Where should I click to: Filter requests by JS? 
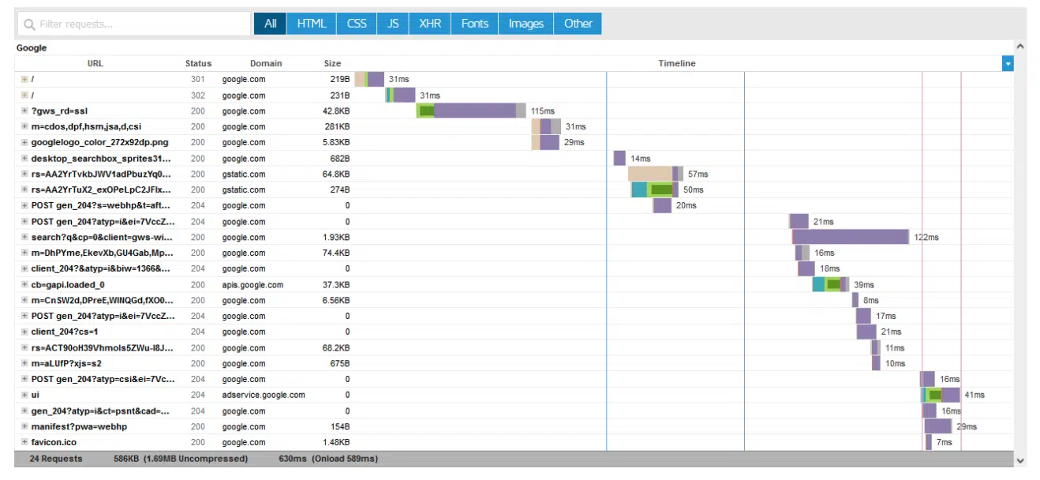[x=393, y=24]
